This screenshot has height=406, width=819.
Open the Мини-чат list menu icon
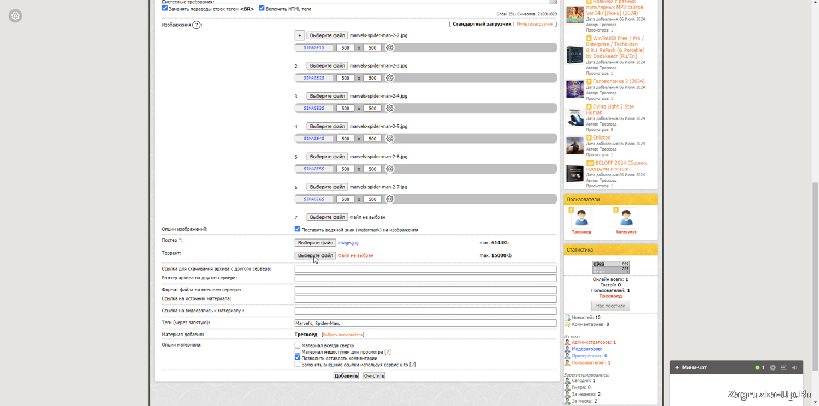click(x=784, y=368)
